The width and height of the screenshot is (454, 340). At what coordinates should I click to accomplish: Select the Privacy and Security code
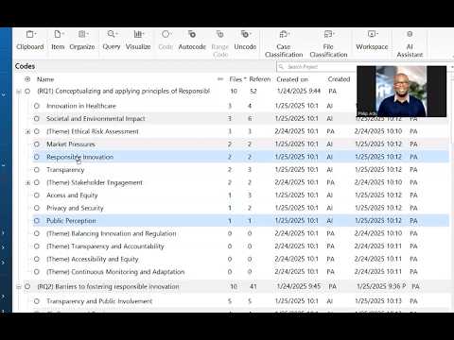[75, 208]
